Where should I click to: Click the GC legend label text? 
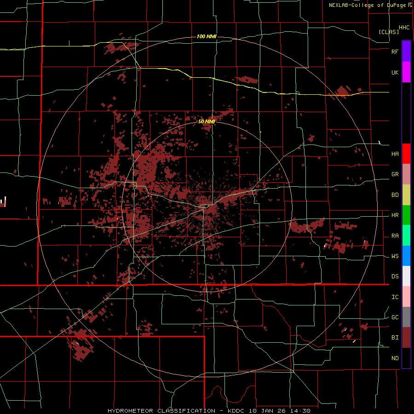coord(395,317)
